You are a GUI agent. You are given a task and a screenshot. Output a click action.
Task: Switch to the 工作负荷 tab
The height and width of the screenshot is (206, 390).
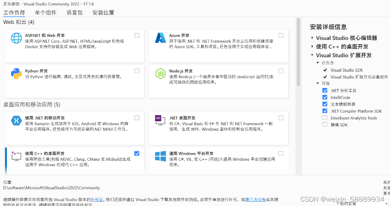(x=14, y=13)
